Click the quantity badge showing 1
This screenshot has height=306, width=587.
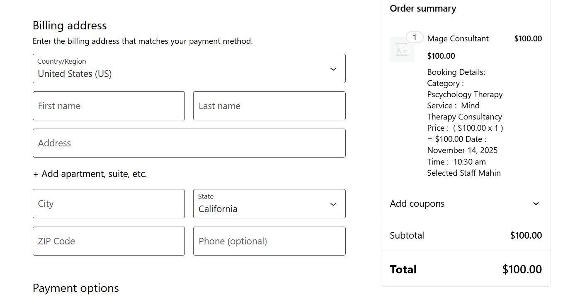[414, 37]
